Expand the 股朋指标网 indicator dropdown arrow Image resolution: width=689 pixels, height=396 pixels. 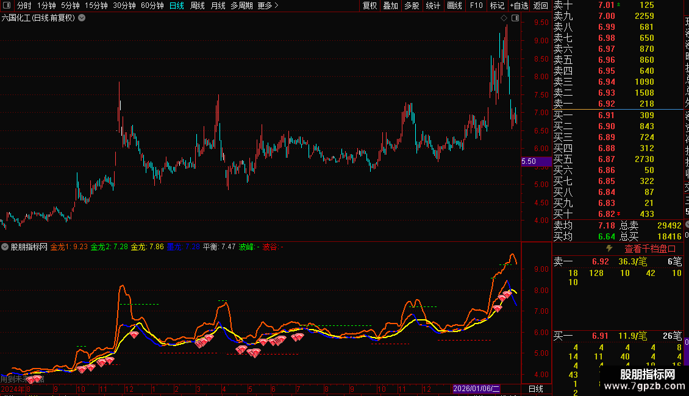tap(5, 247)
